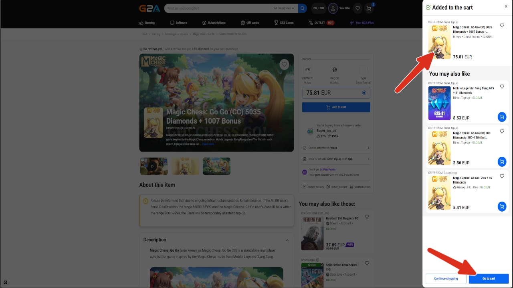Click the blue search magnifier button
This screenshot has width=513, height=288.
[303, 8]
